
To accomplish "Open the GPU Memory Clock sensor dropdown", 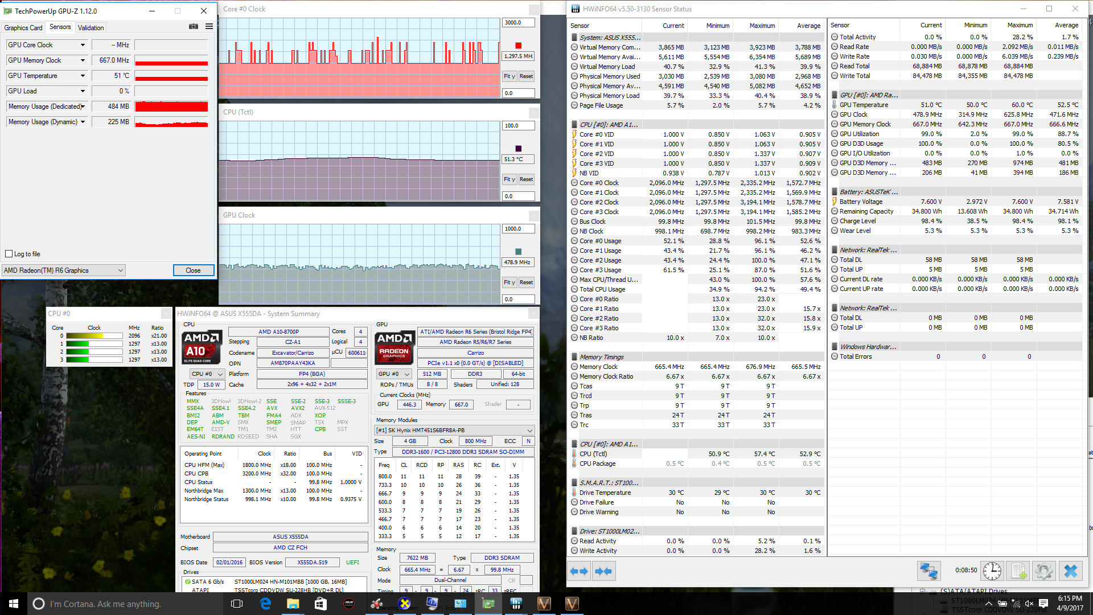I will [x=83, y=60].
